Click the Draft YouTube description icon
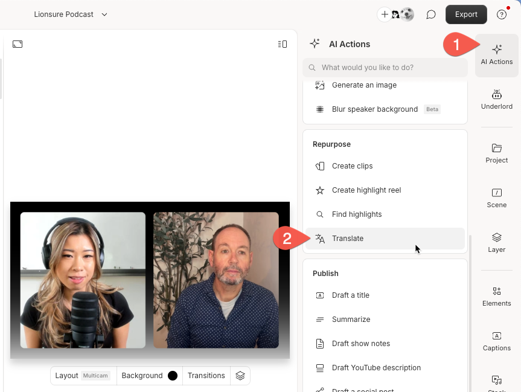 pyautogui.click(x=319, y=368)
